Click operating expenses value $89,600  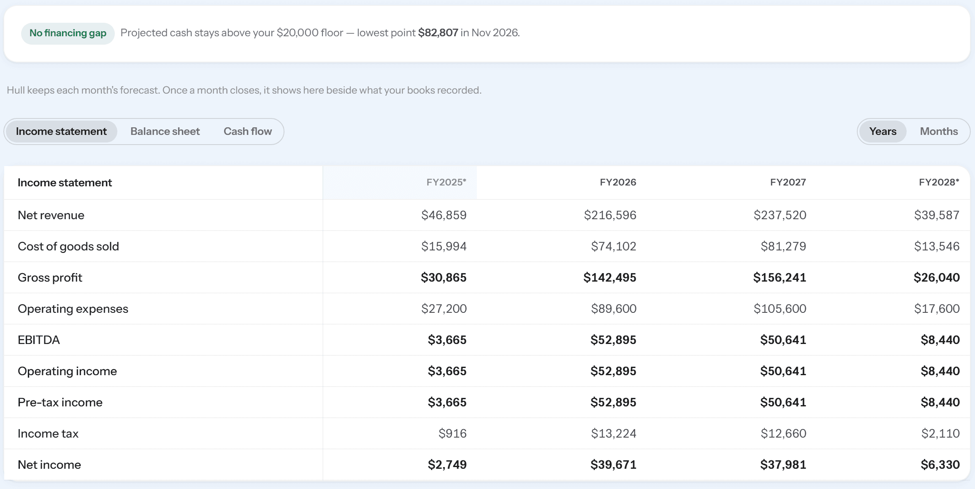click(614, 309)
